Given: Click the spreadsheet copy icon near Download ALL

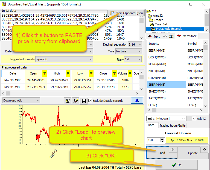Looking at the screenshot, I should pyautogui.click(x=68, y=101).
